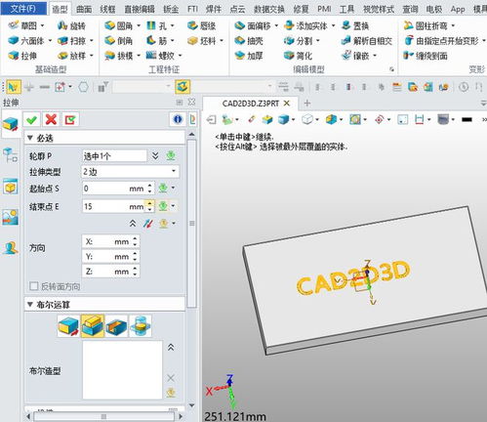Viewport: 487px width, 422px height.
Task: Select the 抽壳 shell tool
Action: pyautogui.click(x=249, y=41)
